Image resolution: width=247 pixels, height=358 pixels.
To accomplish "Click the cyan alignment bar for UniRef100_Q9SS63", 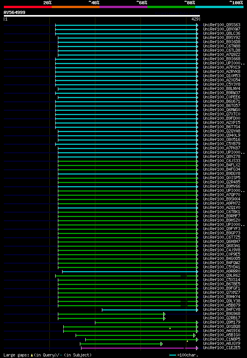I will tap(126, 25).
